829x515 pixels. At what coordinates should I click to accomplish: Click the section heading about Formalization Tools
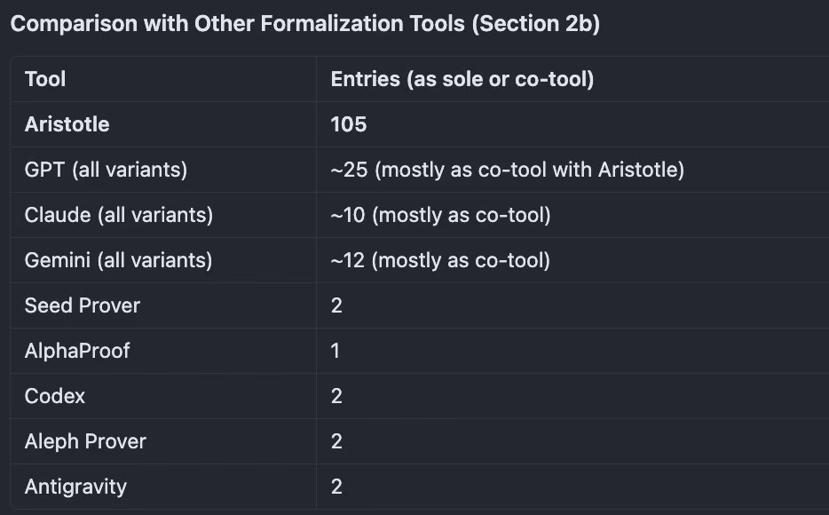(304, 24)
